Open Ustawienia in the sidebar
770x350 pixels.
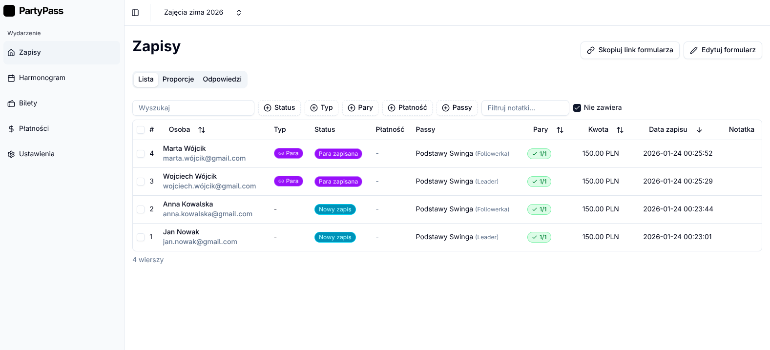[62, 154]
